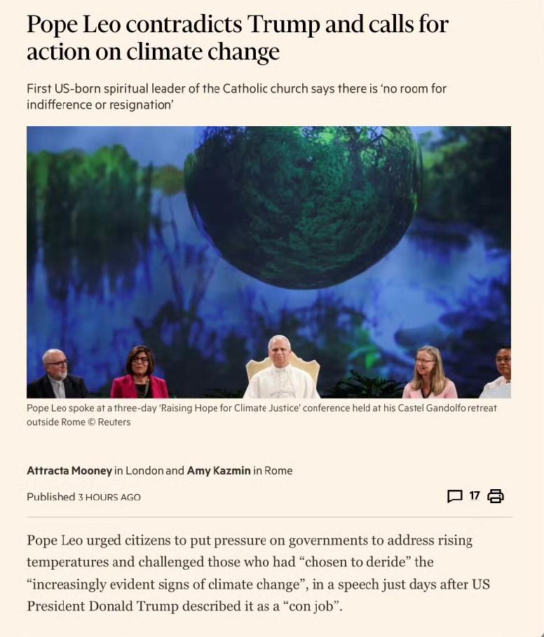544x637 pixels.
Task: Click the man in white seated center
Action: pos(281,367)
